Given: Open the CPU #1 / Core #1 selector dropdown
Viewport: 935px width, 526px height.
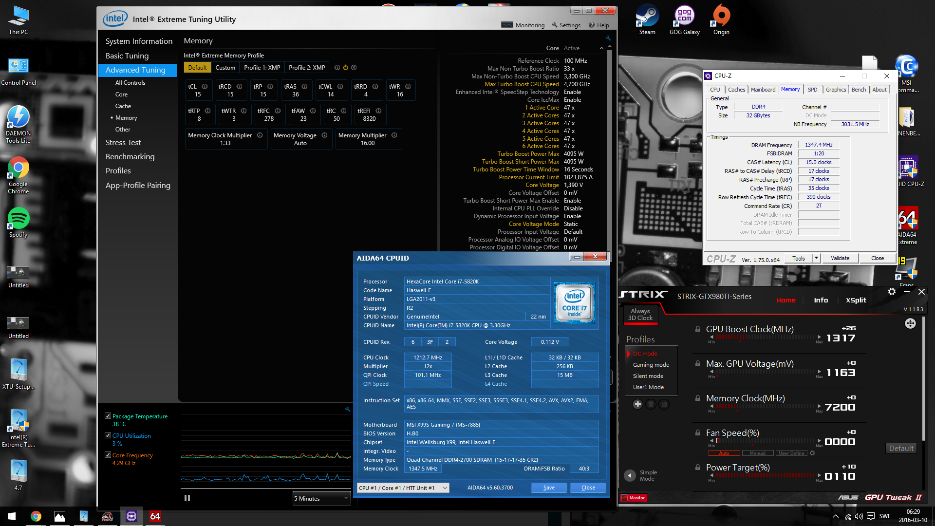Looking at the screenshot, I should coord(403,488).
